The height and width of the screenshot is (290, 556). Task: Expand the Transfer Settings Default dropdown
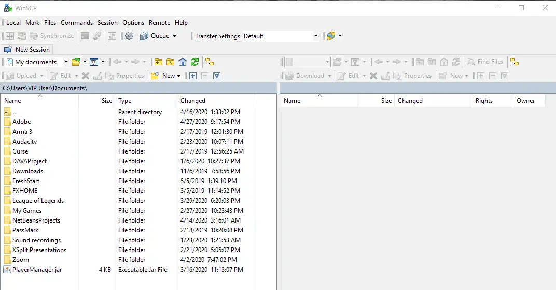tap(316, 36)
